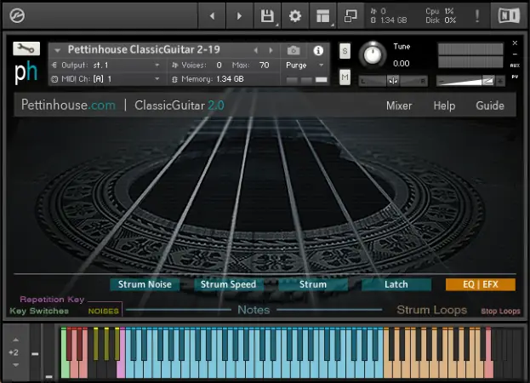Viewport: 530px width, 383px height.
Task: Take instrument snapshot with camera icon
Action: (x=293, y=50)
